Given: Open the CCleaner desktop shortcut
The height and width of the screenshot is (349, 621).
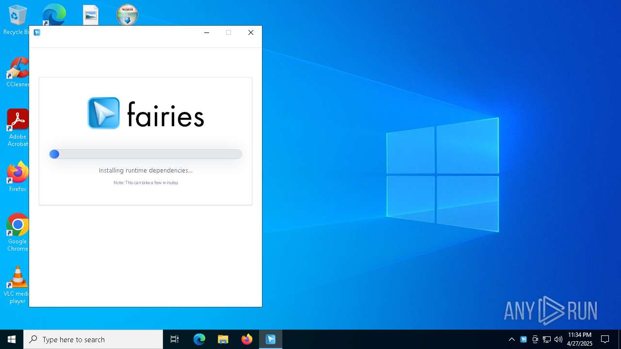Looking at the screenshot, I should coord(17,73).
